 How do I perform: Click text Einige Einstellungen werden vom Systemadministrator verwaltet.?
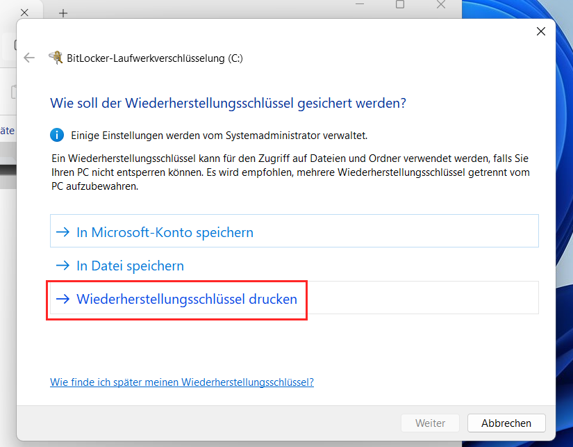pos(219,136)
